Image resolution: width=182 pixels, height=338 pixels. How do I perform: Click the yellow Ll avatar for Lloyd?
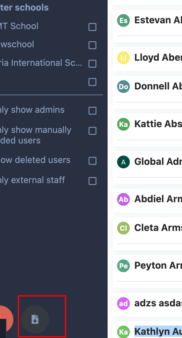(123, 58)
